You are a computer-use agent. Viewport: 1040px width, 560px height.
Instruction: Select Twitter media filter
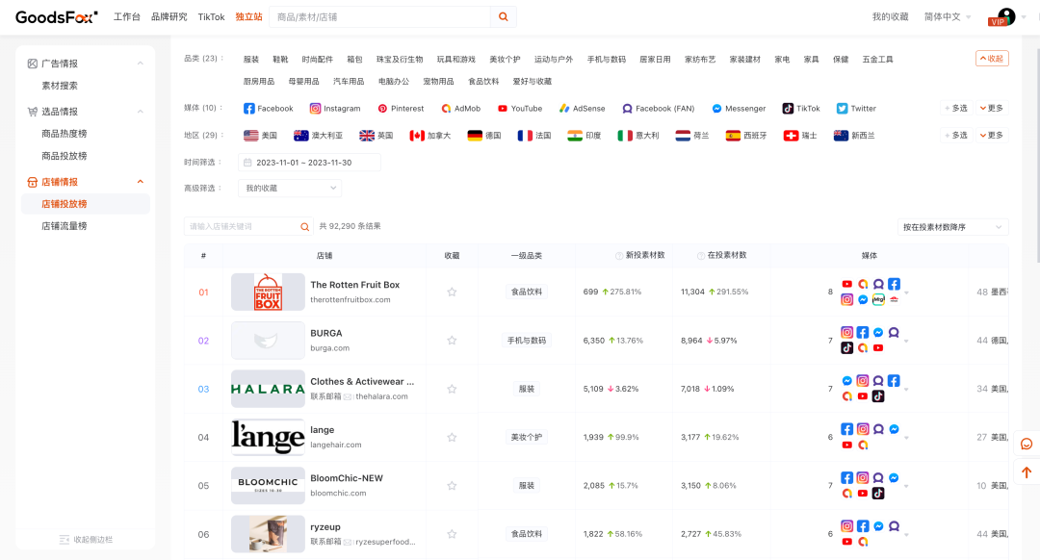[x=856, y=109]
